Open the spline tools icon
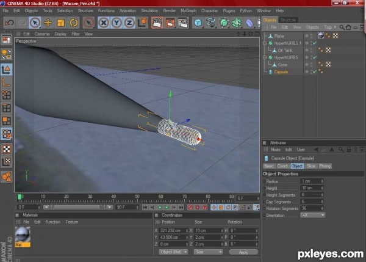Screen dimensions: 366x262 [x=211, y=23]
